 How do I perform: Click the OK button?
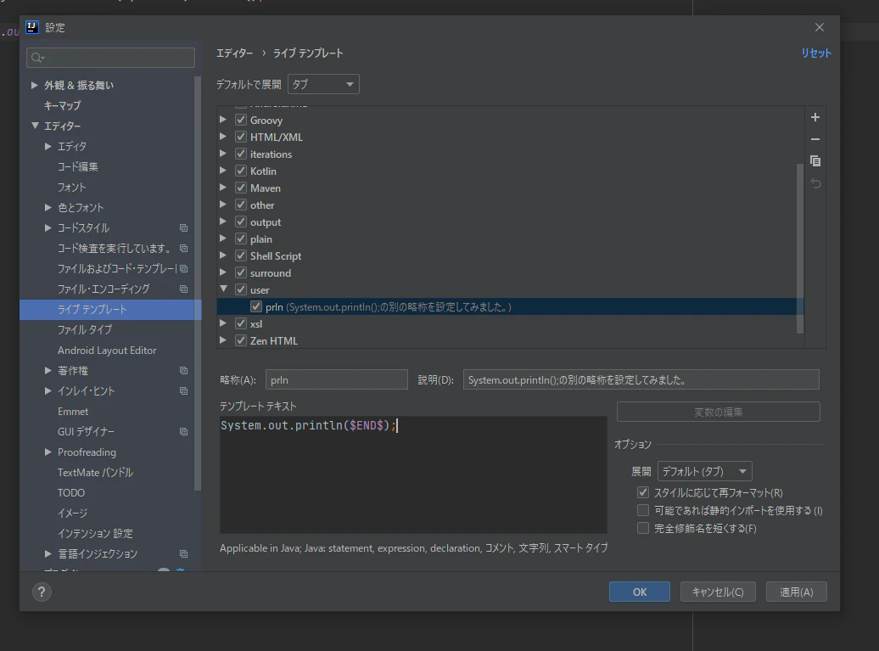coord(640,592)
